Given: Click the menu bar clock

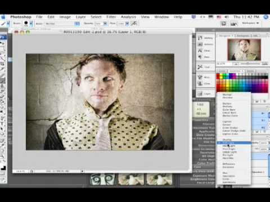Looking at the screenshot, I should [x=246, y=17].
